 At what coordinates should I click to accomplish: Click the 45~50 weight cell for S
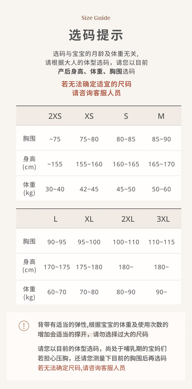126,189
